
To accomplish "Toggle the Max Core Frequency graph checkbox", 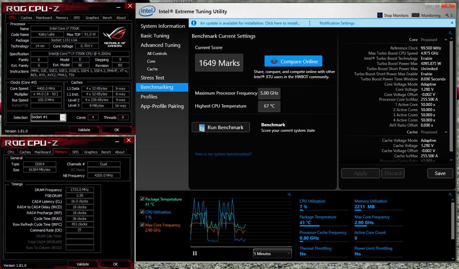I will [142, 225].
